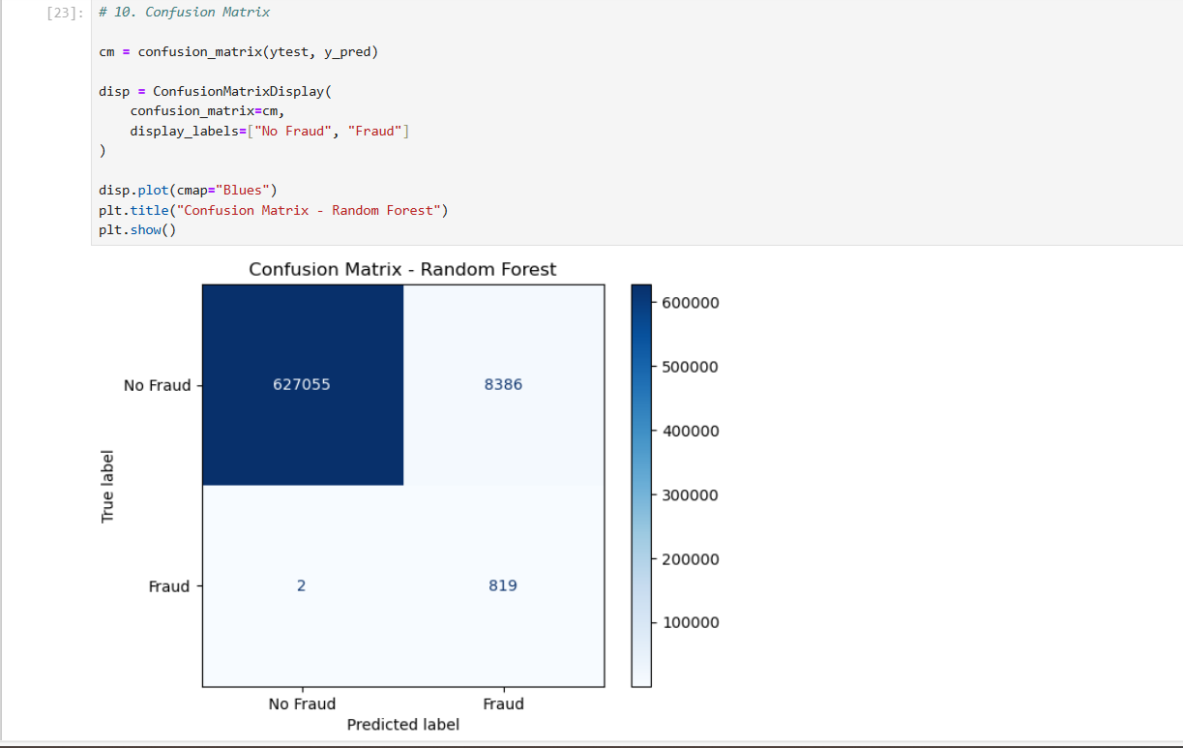Click the 8386 false positive cell
This screenshot has width=1183, height=748.
pos(503,384)
